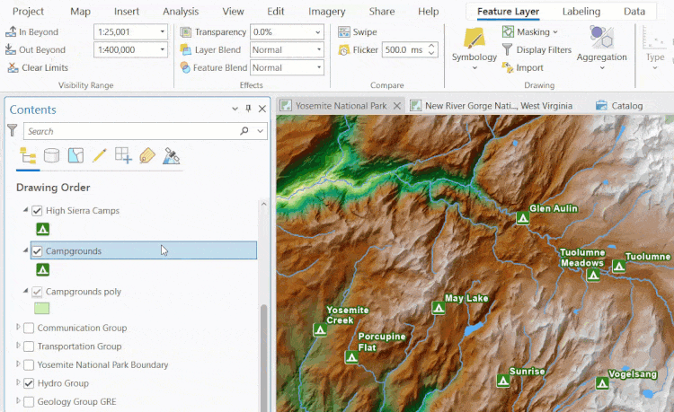Open the Layer Blend mode dropdown
Viewport: 674px width, 412px height.
tap(318, 49)
